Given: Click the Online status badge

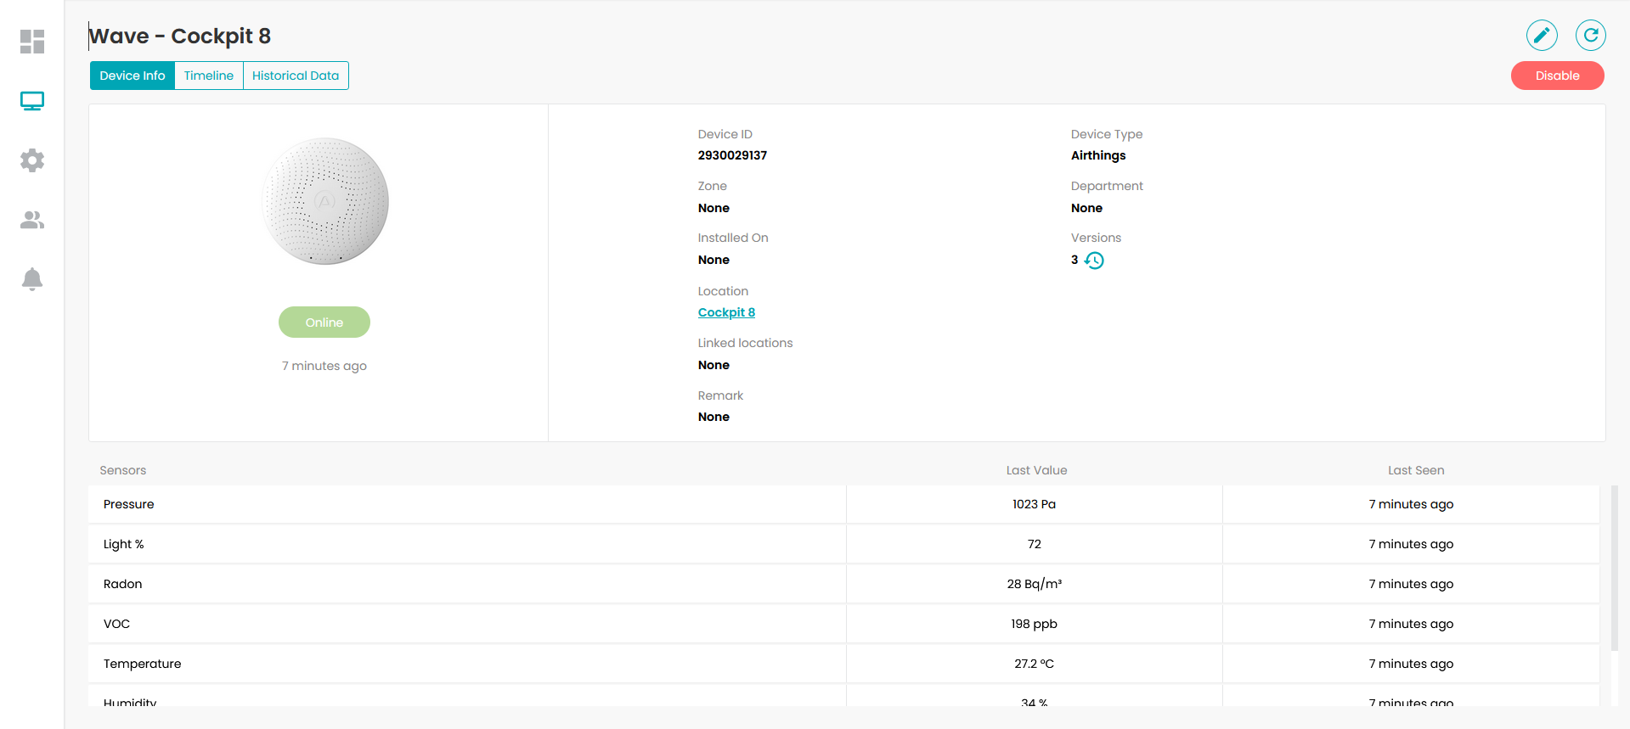Looking at the screenshot, I should tap(324, 322).
